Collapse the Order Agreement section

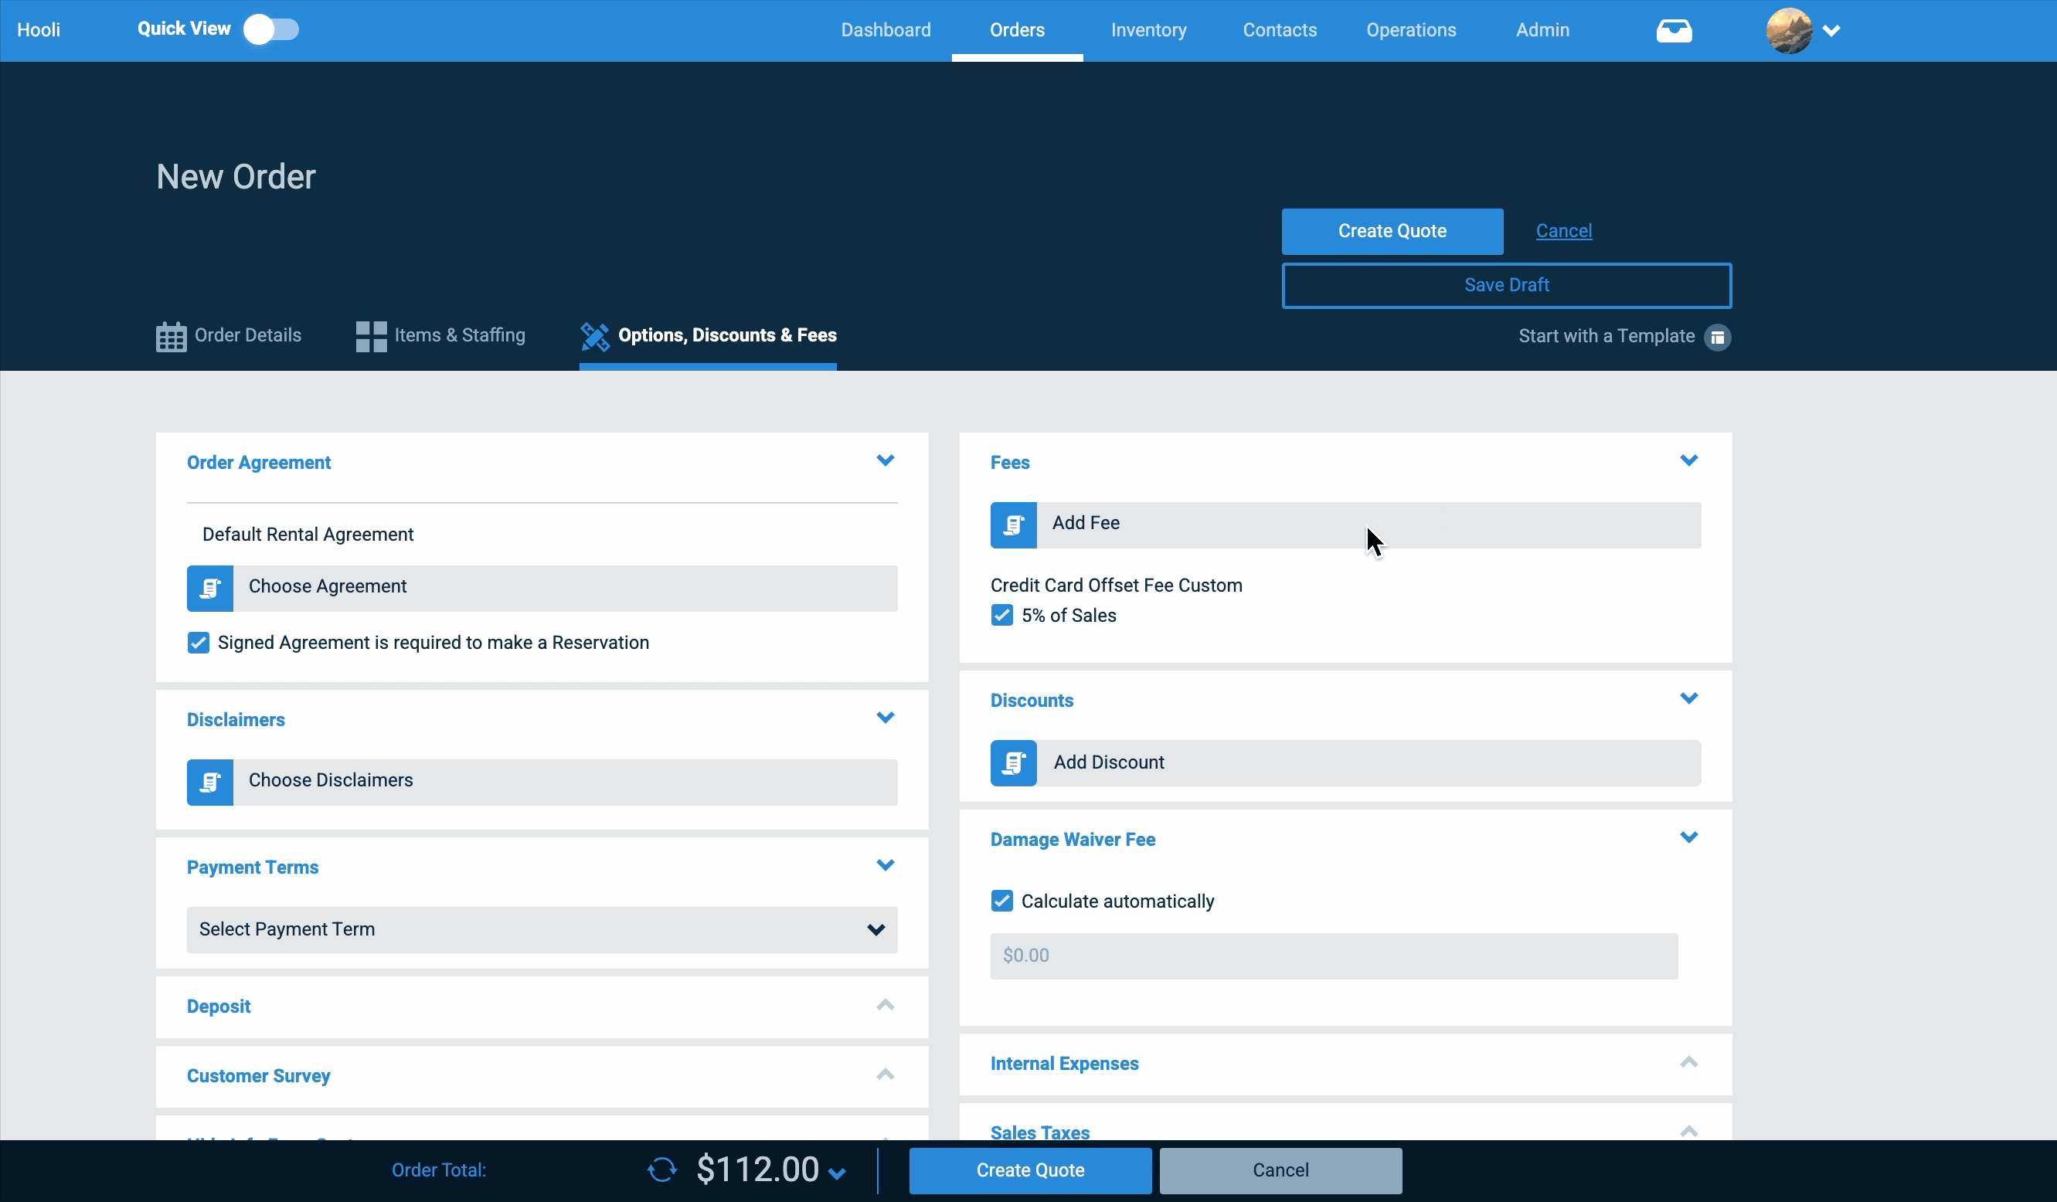pos(886,460)
